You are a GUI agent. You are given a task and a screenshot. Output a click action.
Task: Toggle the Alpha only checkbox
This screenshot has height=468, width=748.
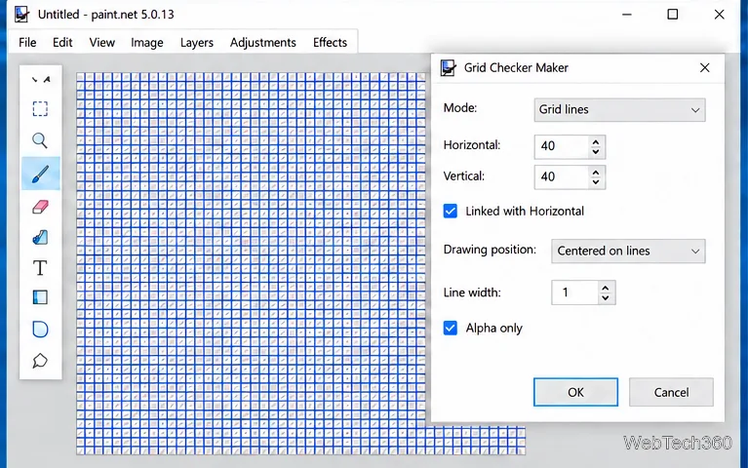(450, 328)
